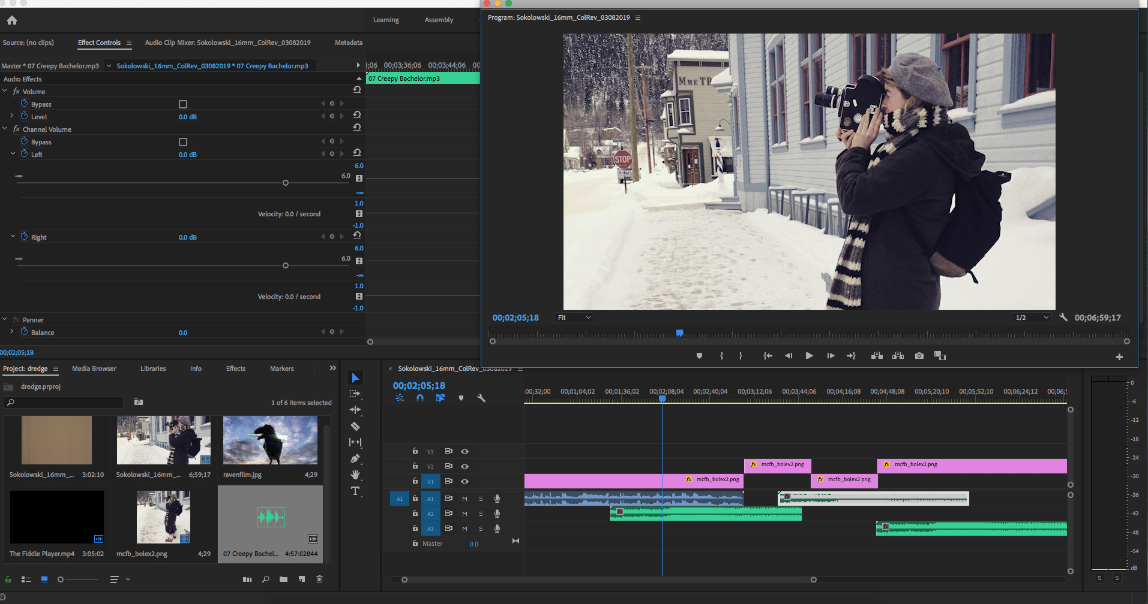The width and height of the screenshot is (1148, 604).
Task: Select the ravenfilm.jpg thumbnail
Action: [x=270, y=440]
